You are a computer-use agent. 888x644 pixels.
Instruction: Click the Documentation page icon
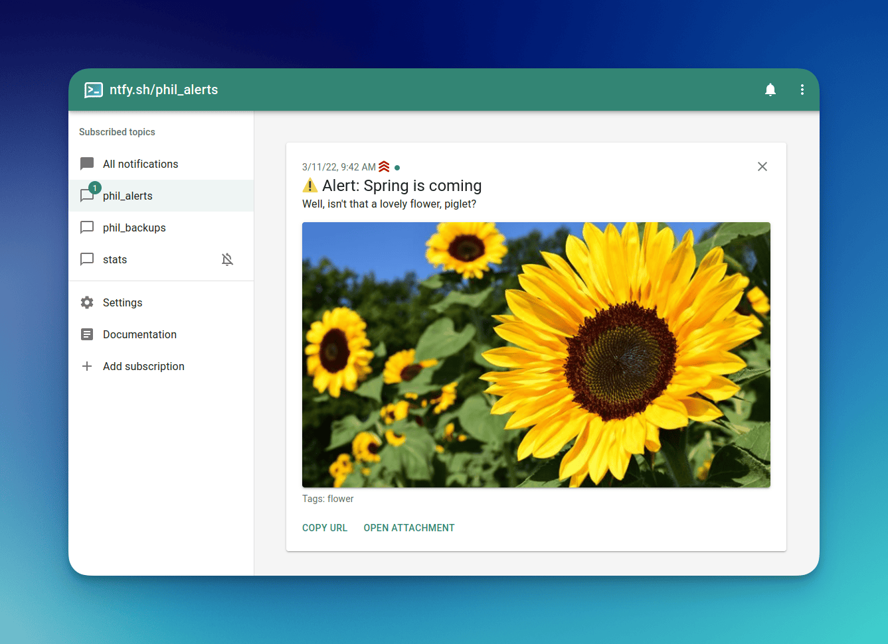coord(87,334)
